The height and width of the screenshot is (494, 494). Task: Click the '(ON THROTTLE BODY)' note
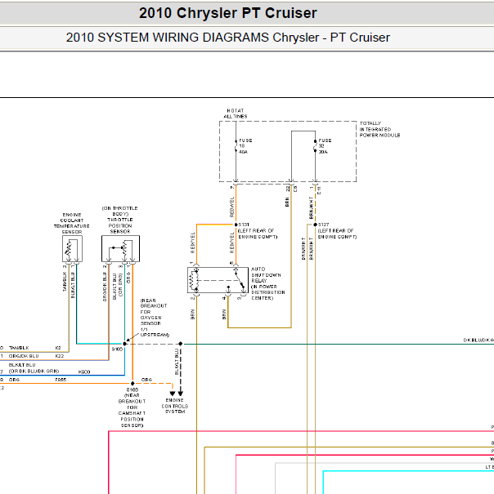click(x=119, y=211)
